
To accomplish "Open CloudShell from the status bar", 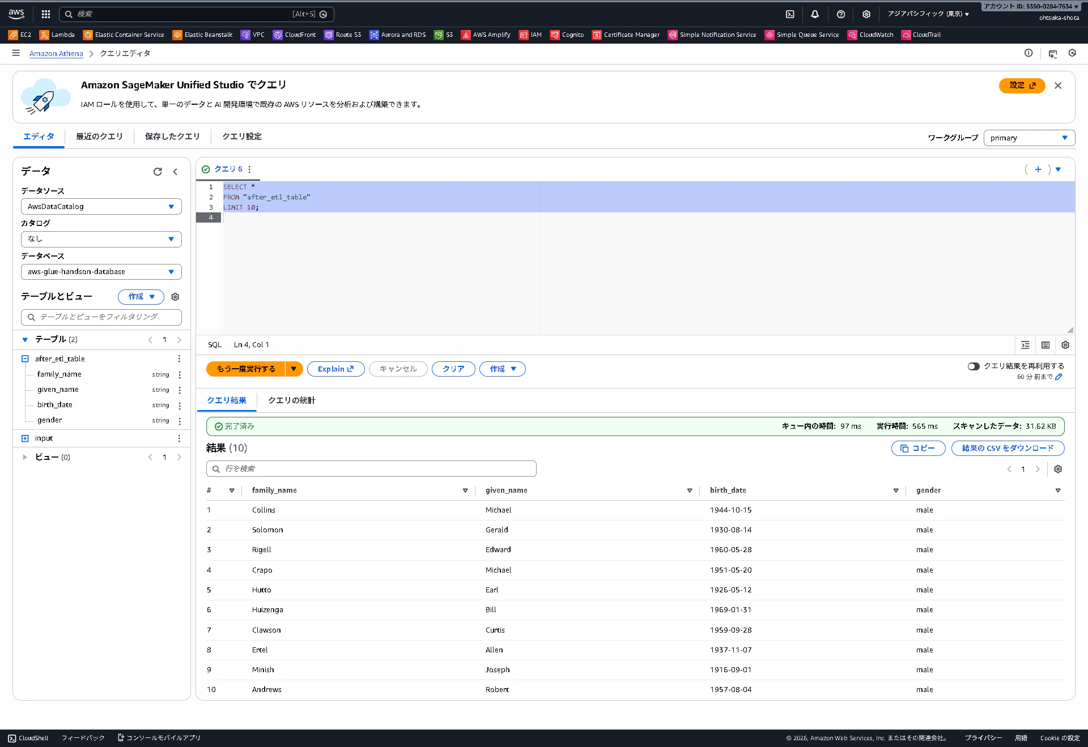I will [28, 738].
